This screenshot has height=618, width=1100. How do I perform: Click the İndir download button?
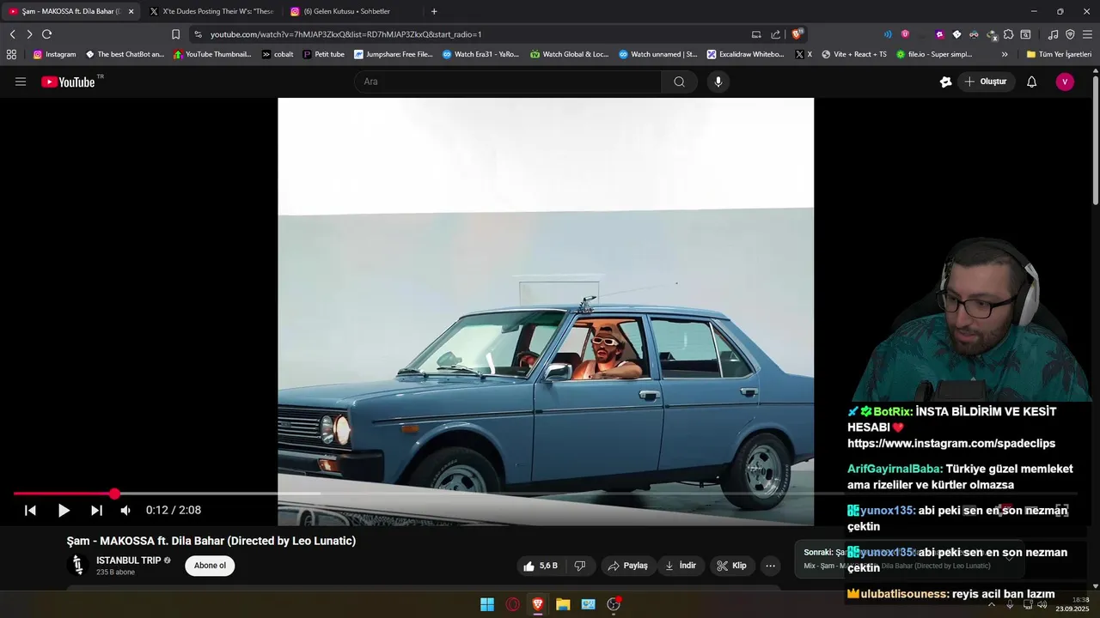[x=681, y=566]
